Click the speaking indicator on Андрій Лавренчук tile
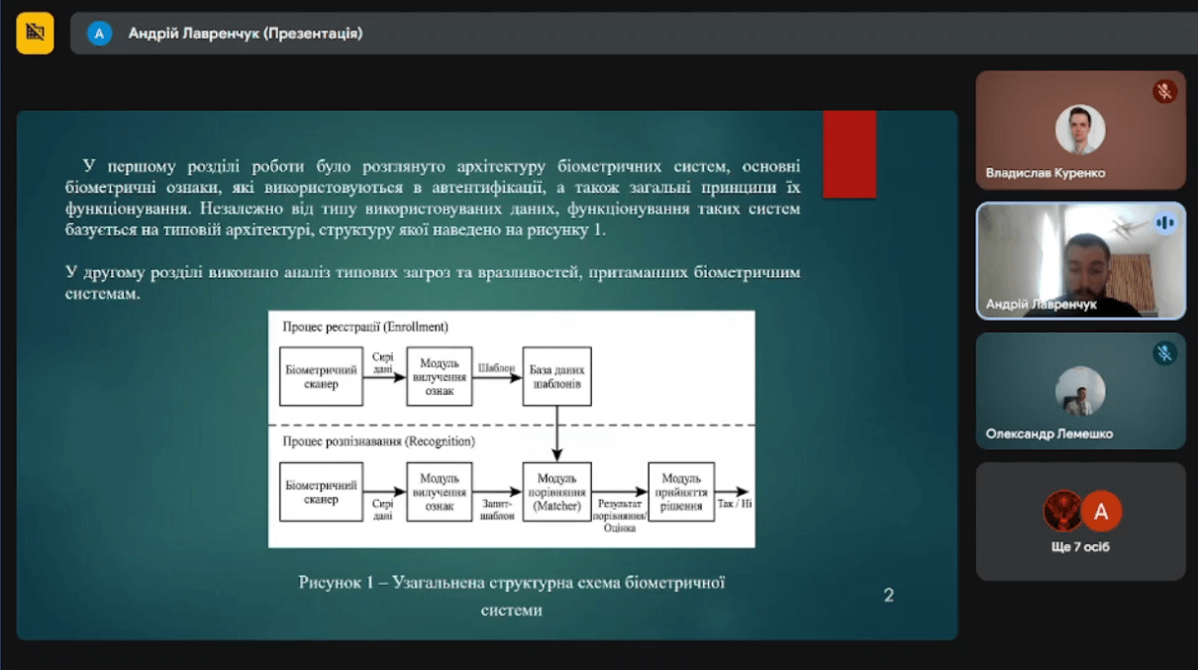This screenshot has width=1198, height=670. point(1164,223)
